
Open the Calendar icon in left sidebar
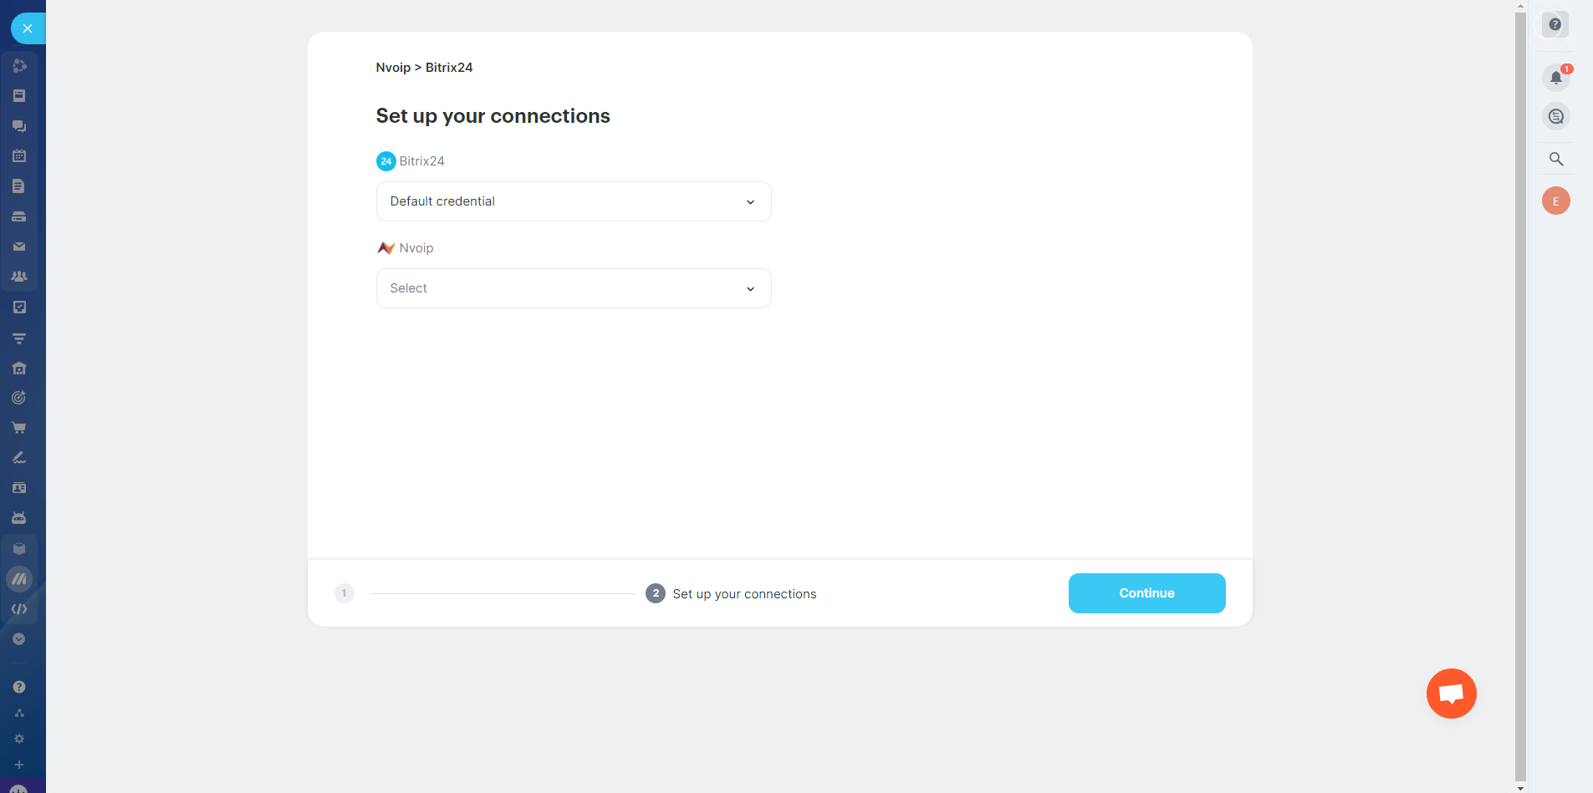click(x=19, y=155)
